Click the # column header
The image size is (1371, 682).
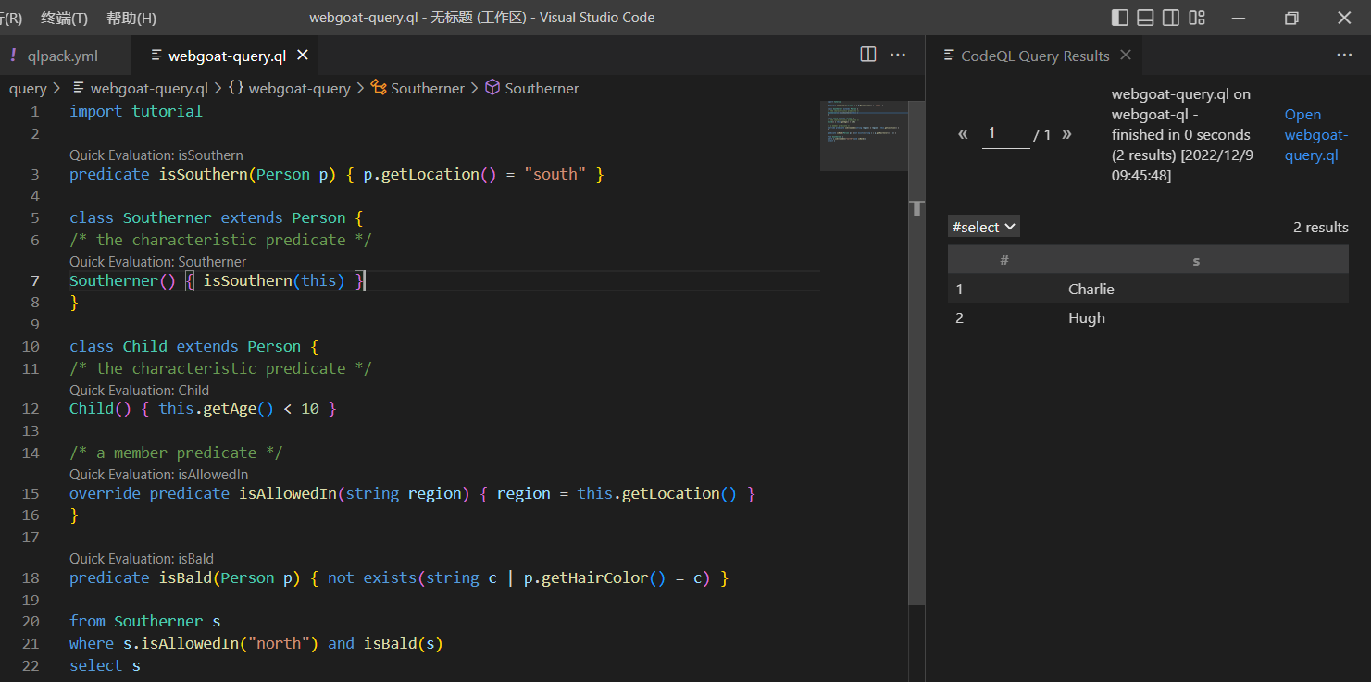tap(1004, 261)
